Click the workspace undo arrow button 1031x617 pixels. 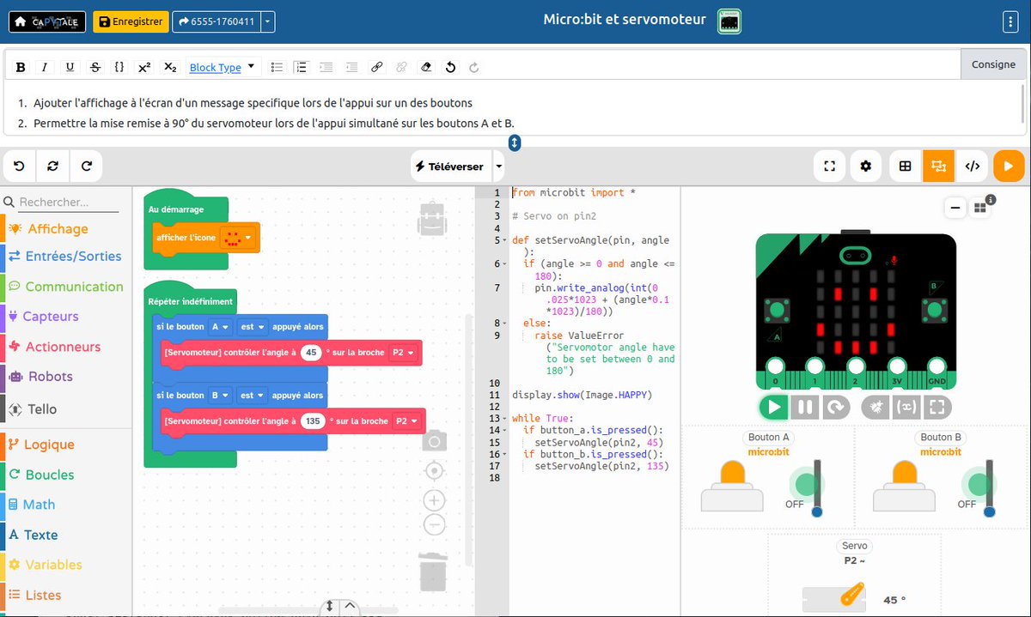coord(20,166)
